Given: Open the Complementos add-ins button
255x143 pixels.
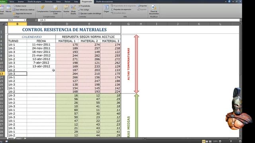Looking at the screenshot, I should coord(43,9).
